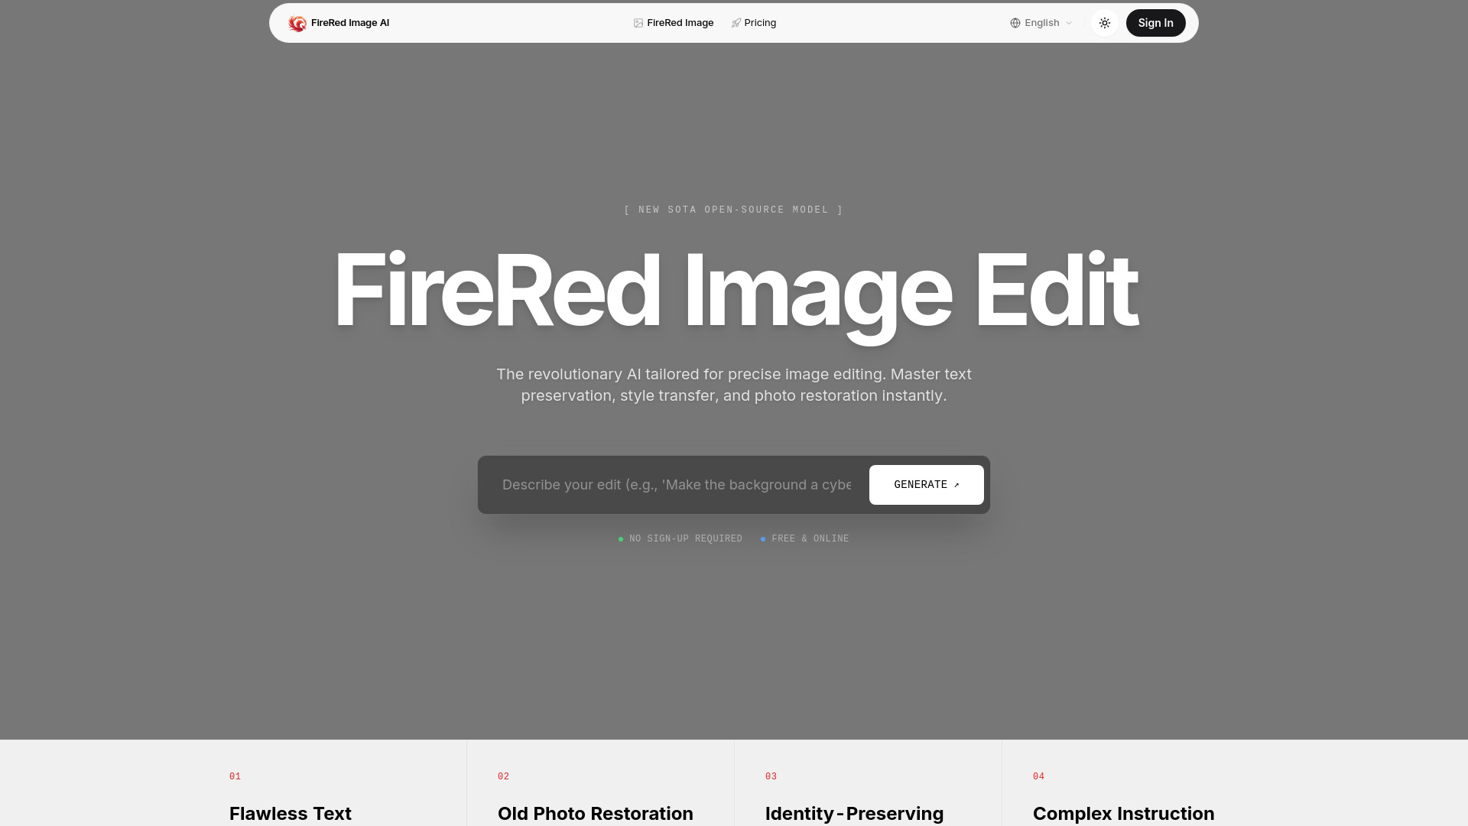Select the FireRed Image nav item
The width and height of the screenshot is (1468, 826).
click(x=680, y=23)
